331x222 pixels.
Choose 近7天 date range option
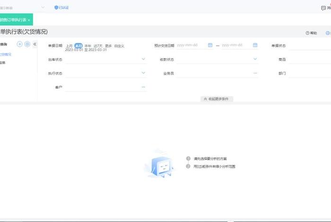tap(98, 46)
